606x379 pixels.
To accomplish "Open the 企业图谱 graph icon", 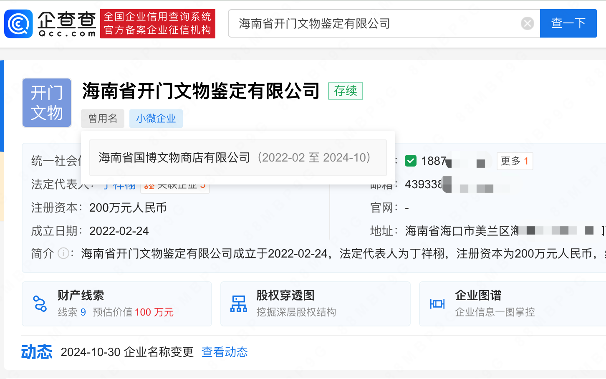I will click(437, 304).
